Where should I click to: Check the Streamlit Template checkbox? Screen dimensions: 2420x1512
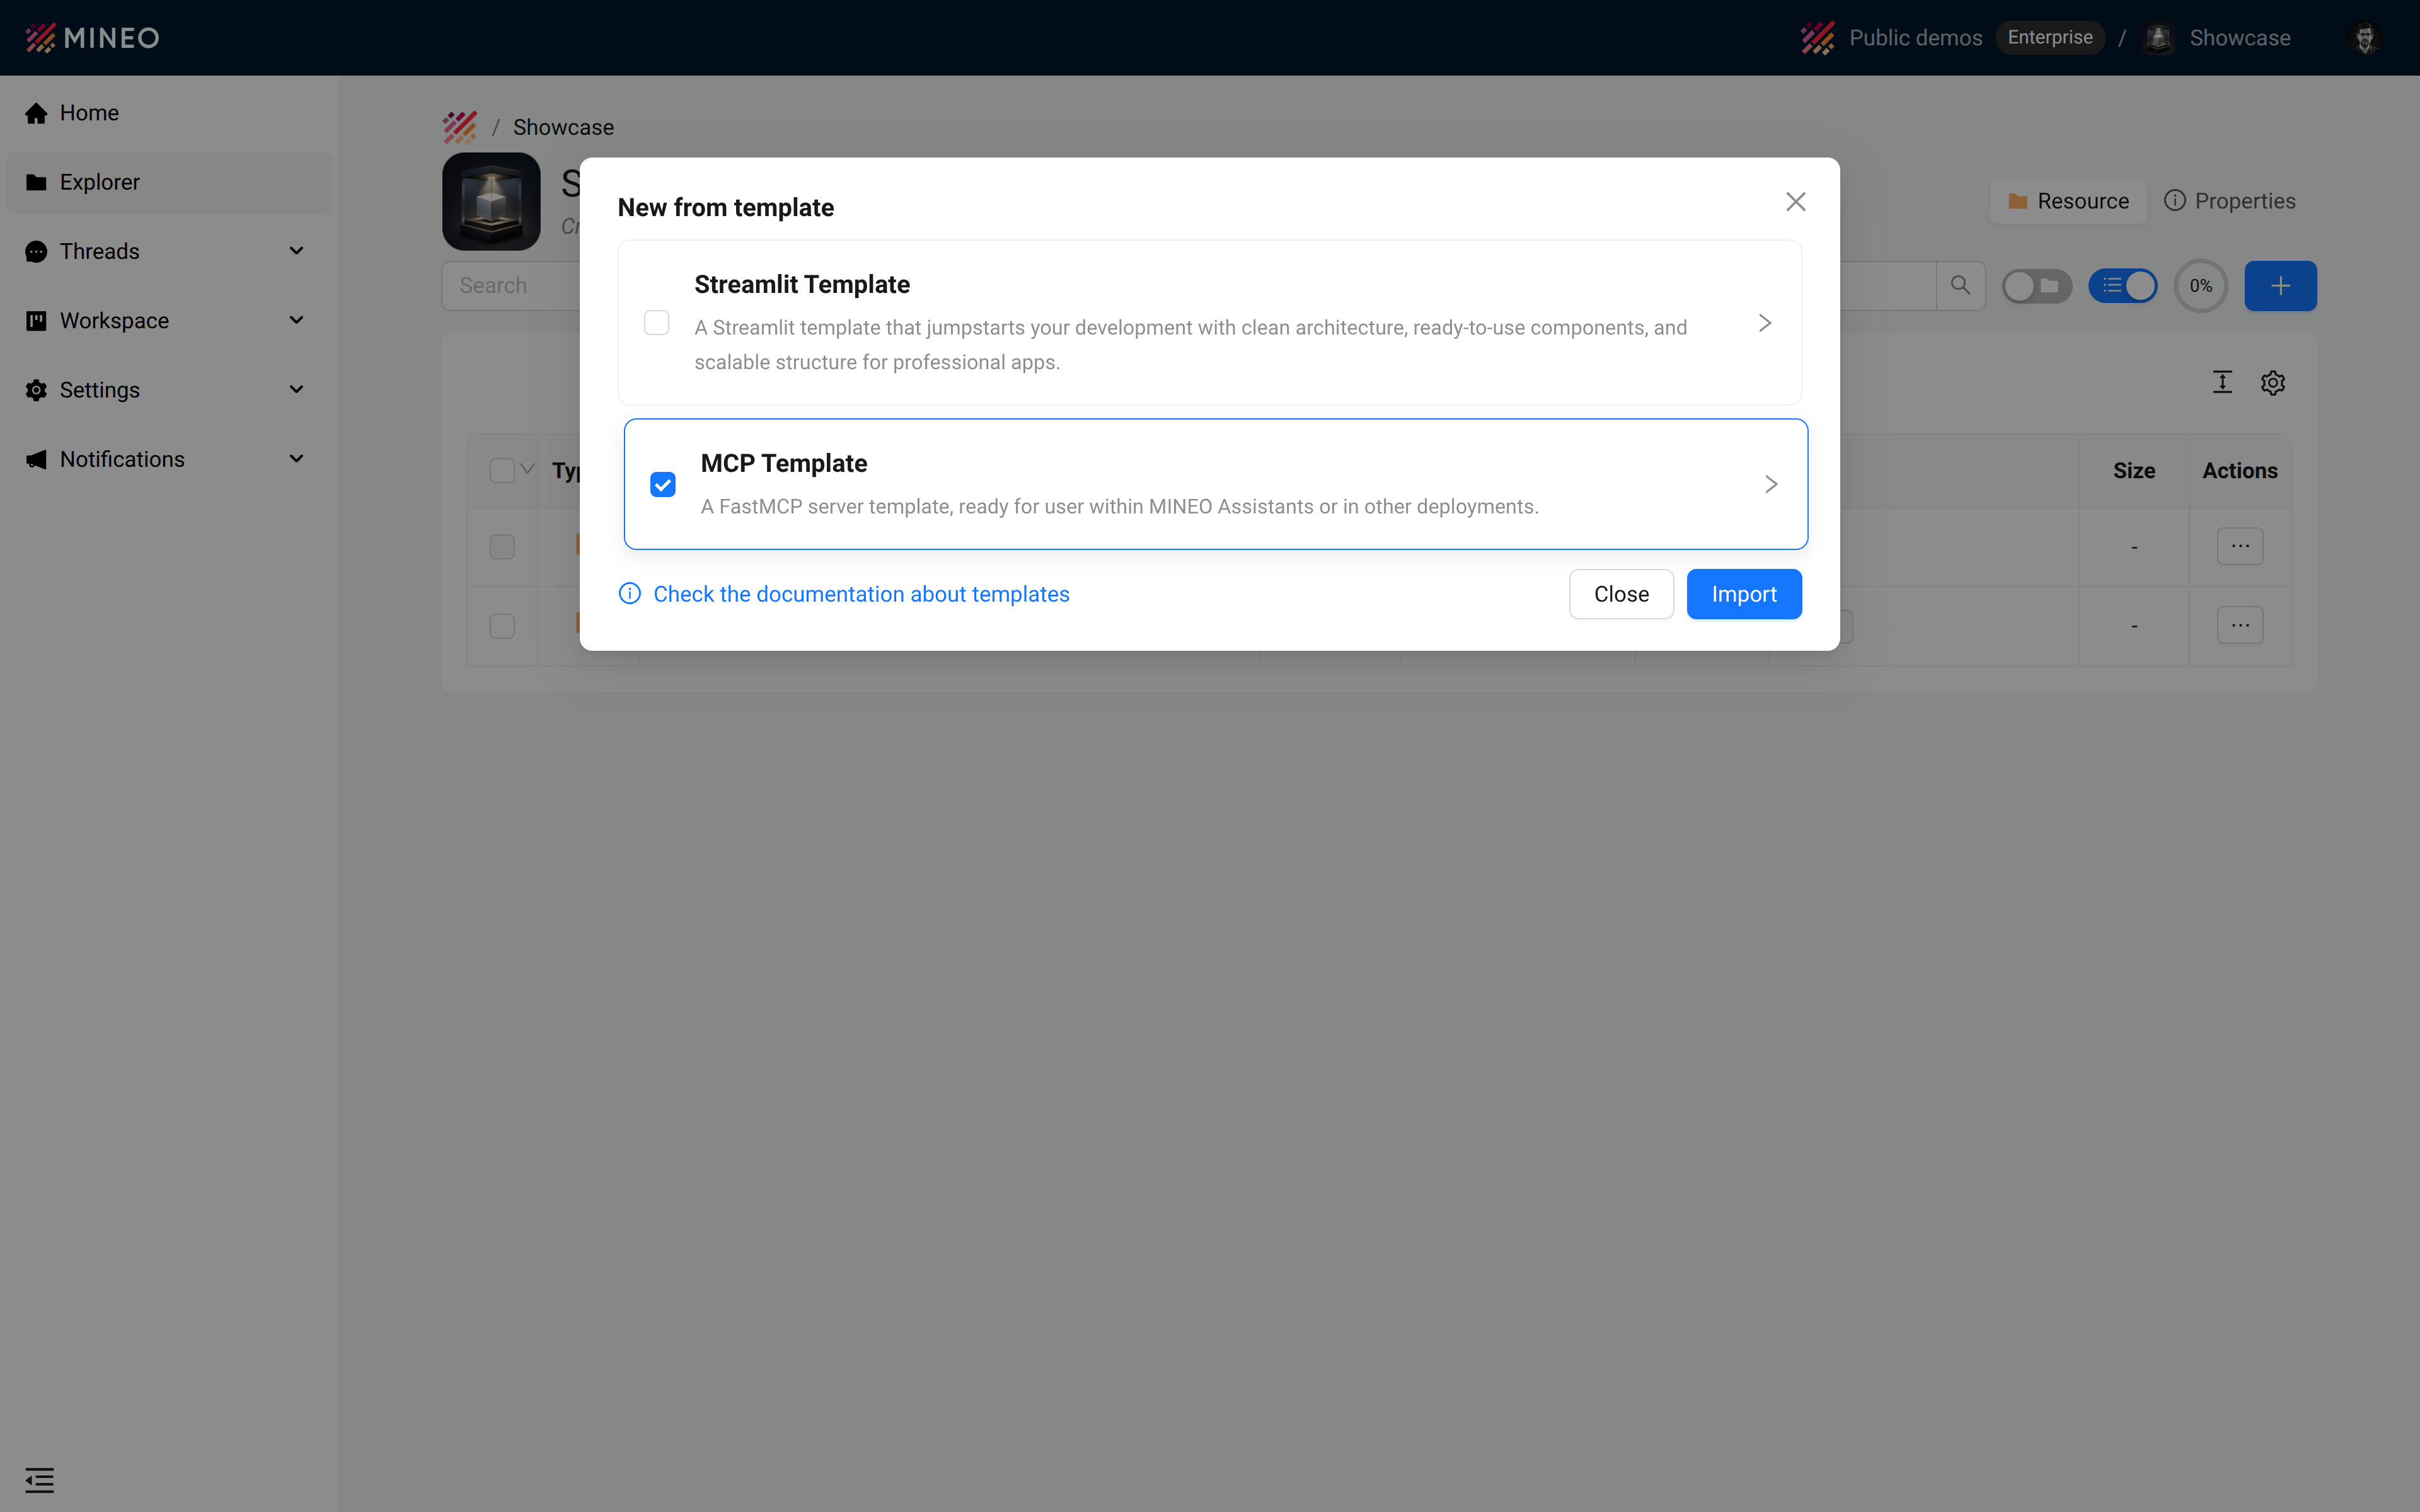(657, 323)
